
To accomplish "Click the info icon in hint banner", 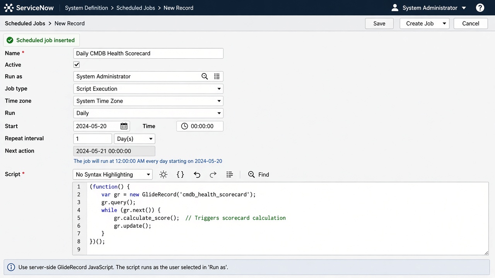I will [11, 267].
